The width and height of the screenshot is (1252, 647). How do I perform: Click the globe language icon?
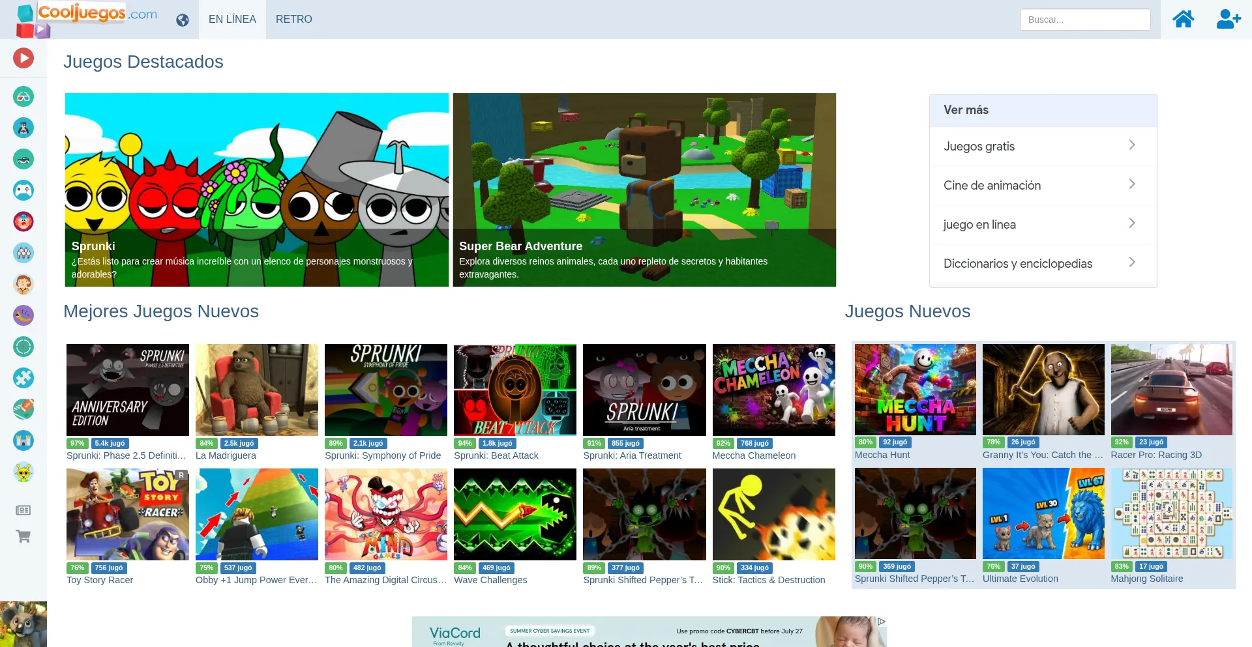coord(183,20)
